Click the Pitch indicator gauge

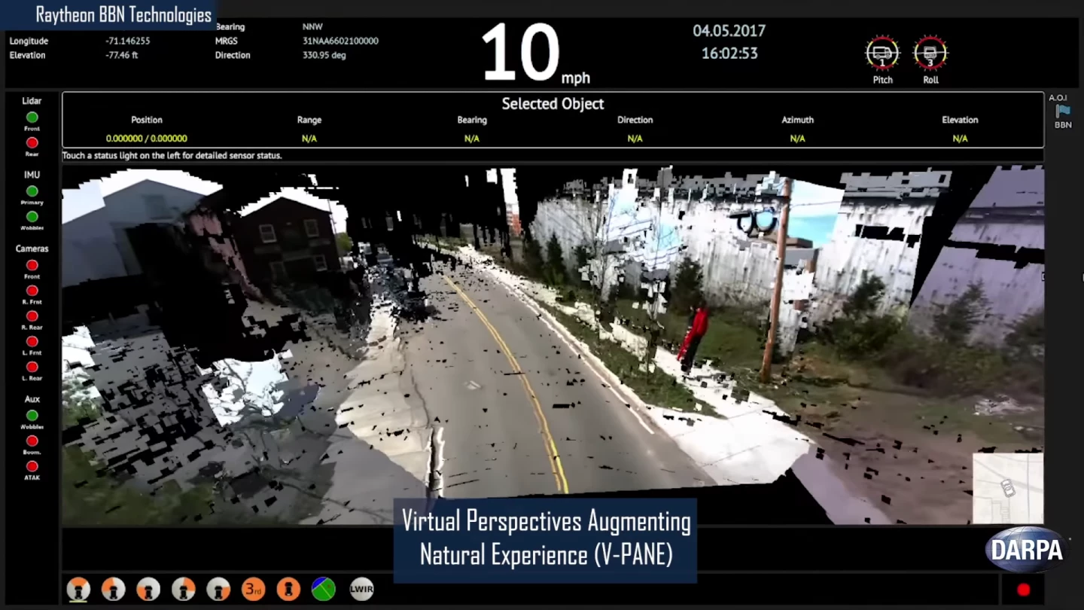click(882, 54)
